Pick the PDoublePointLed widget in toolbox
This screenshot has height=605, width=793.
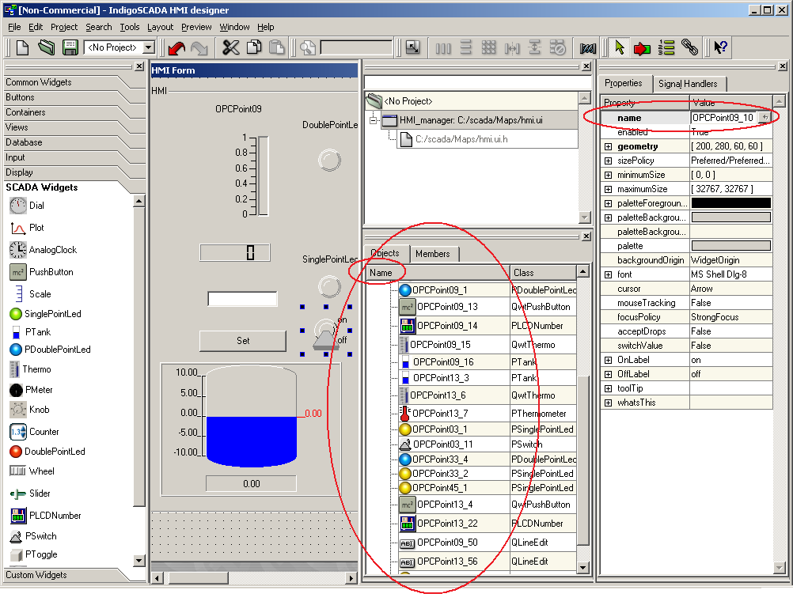click(x=50, y=350)
